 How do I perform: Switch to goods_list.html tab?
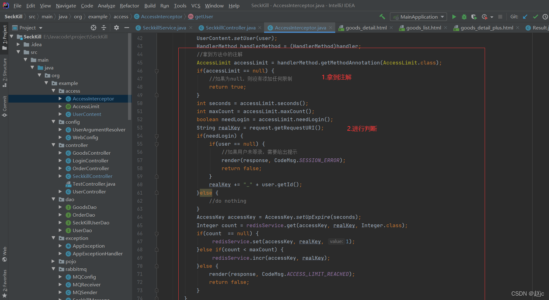423,28
